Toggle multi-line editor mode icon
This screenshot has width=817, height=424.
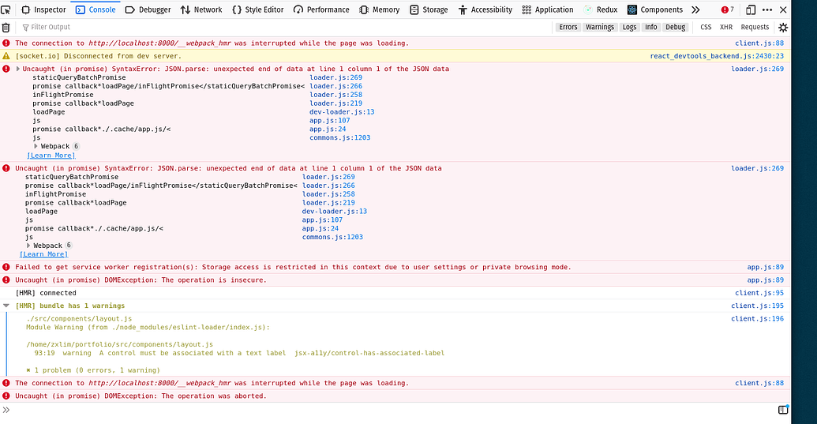click(x=783, y=410)
